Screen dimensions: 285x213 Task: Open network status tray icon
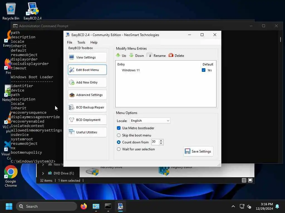click(x=242, y=206)
